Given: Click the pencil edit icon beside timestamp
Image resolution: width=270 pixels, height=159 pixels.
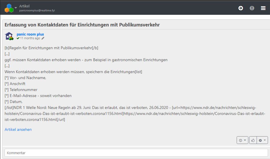Looking at the screenshot, I should 43,38.
